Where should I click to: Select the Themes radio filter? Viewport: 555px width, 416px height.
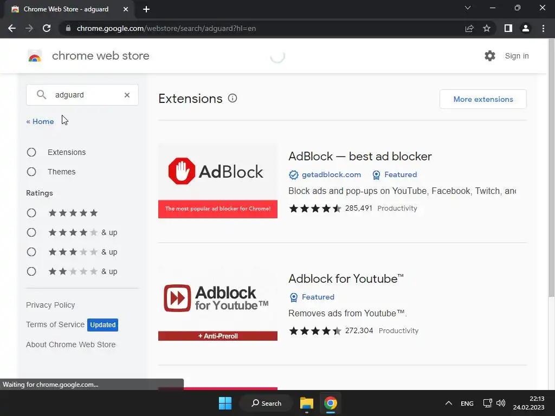pos(31,172)
